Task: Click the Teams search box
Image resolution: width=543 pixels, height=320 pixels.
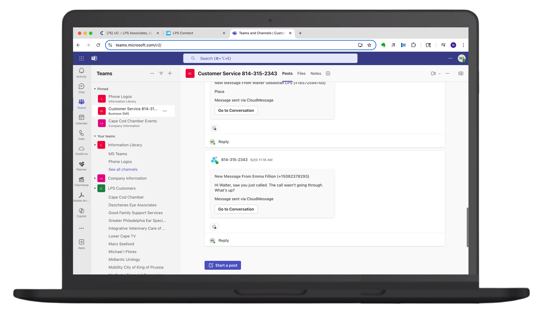Action: (270, 58)
